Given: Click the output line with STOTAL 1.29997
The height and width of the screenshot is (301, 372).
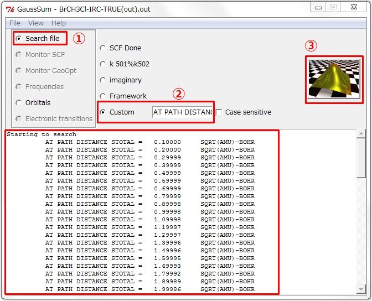Looking at the screenshot, I should [150, 235].
